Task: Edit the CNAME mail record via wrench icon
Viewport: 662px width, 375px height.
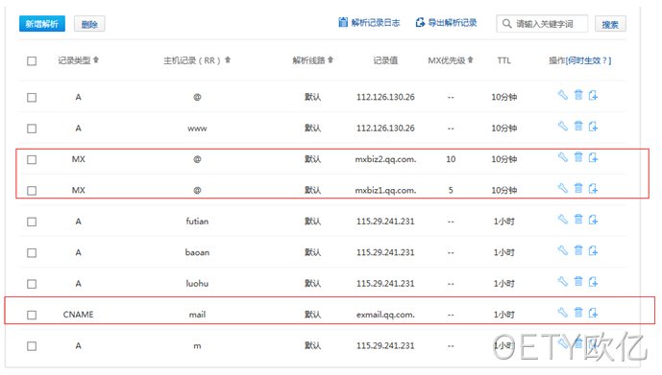Action: [563, 313]
